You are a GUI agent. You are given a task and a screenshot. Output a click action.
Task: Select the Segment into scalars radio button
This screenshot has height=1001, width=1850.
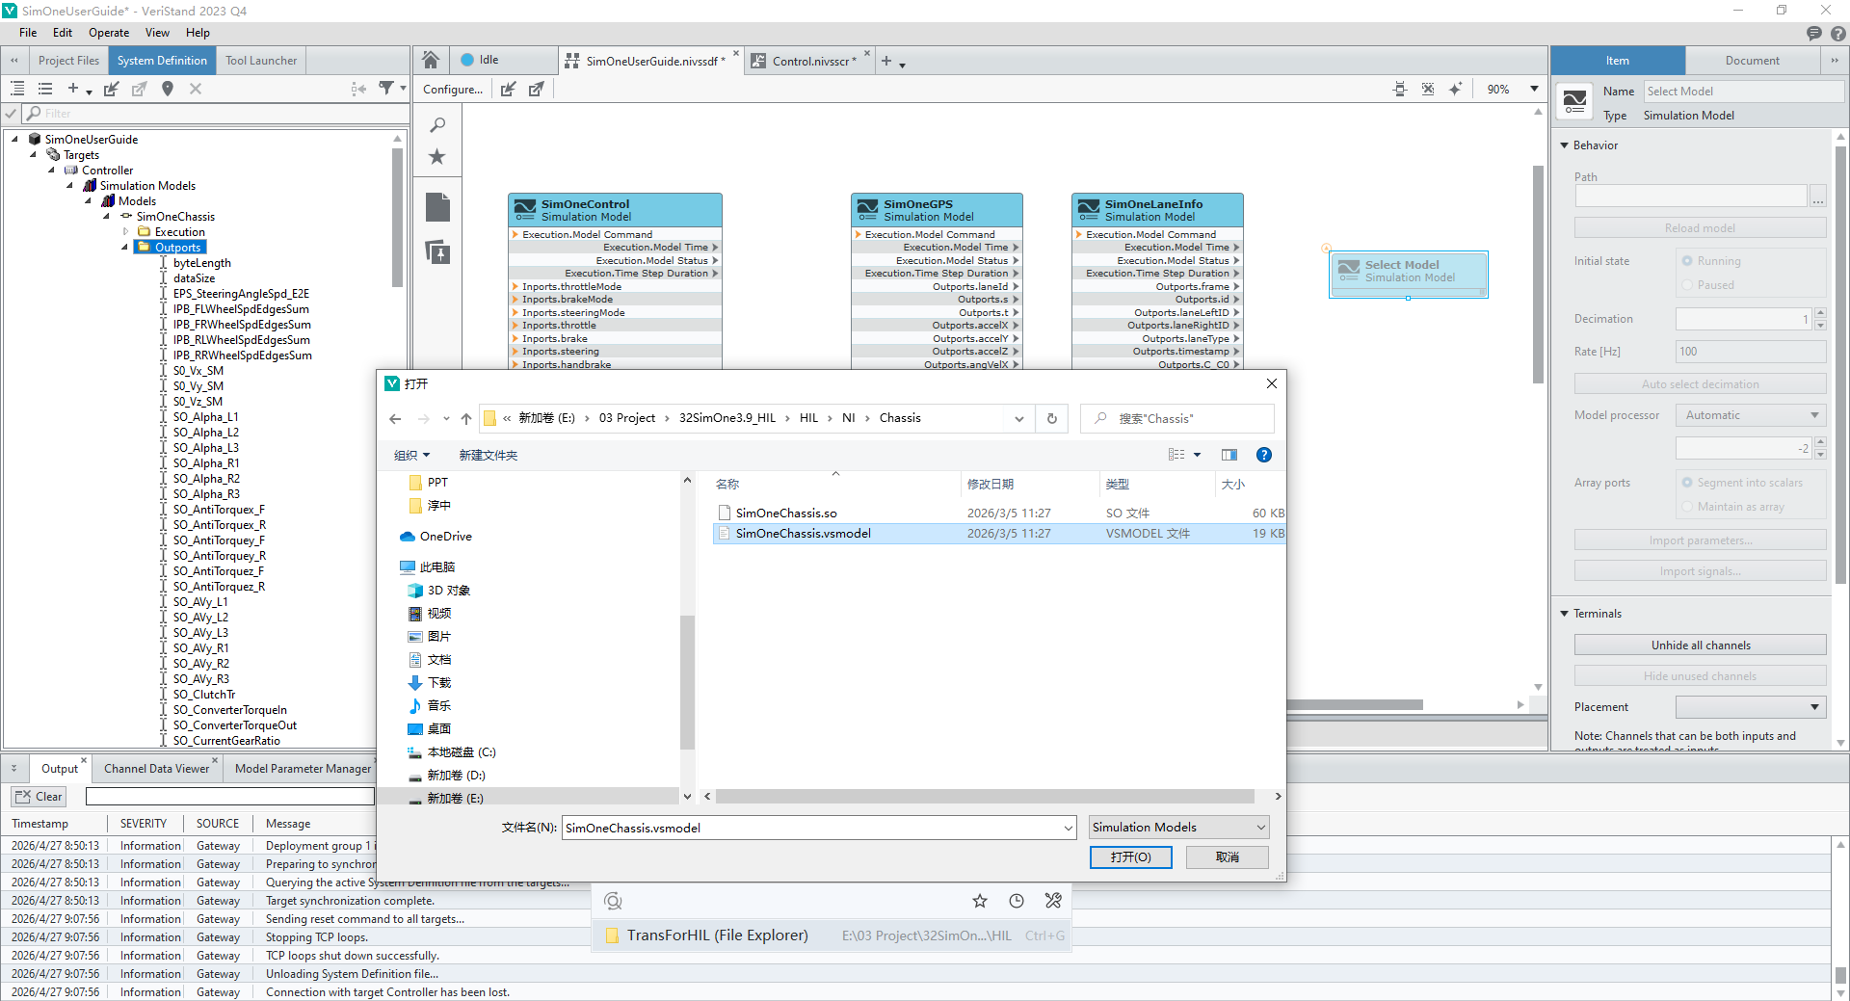point(1687,483)
